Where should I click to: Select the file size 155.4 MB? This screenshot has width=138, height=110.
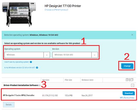click(69, 95)
